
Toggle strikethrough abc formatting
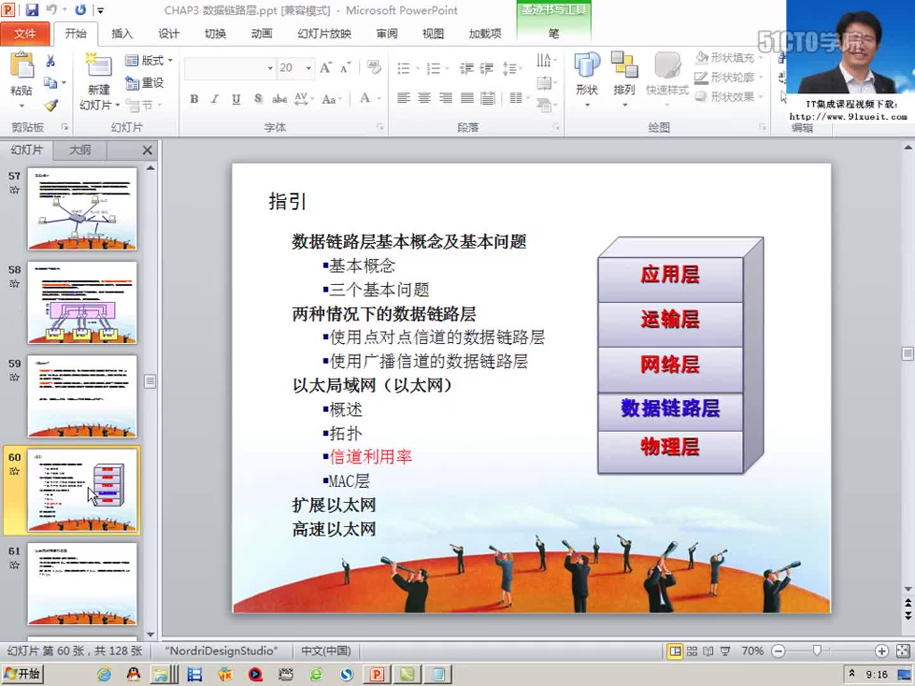pos(280,98)
